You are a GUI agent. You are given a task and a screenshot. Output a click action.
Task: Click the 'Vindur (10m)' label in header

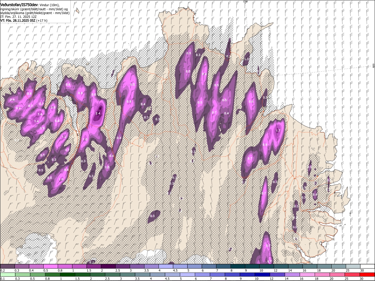50,5
